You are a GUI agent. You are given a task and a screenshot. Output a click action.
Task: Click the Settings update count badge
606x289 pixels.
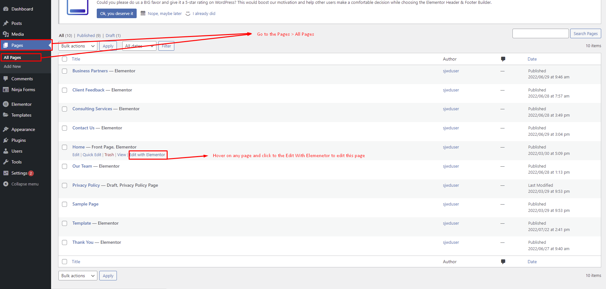point(31,173)
